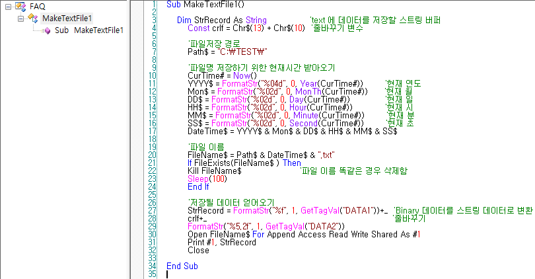Click line number 17 in gutter
The height and width of the screenshot is (279, 535).
click(x=152, y=131)
